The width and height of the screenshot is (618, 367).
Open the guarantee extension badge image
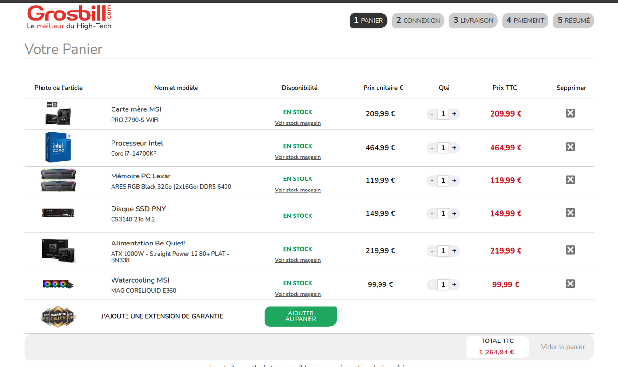tap(58, 316)
